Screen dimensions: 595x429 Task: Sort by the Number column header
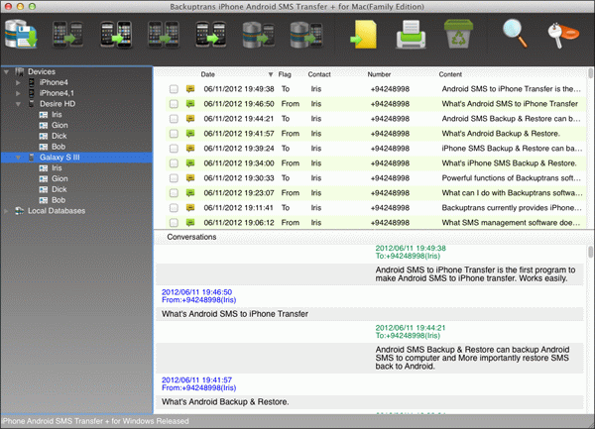coord(379,74)
